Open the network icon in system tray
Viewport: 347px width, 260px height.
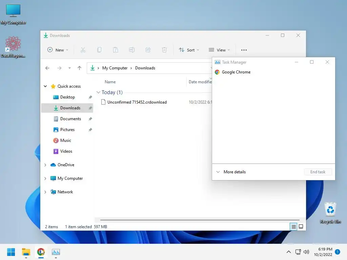pyautogui.click(x=298, y=252)
